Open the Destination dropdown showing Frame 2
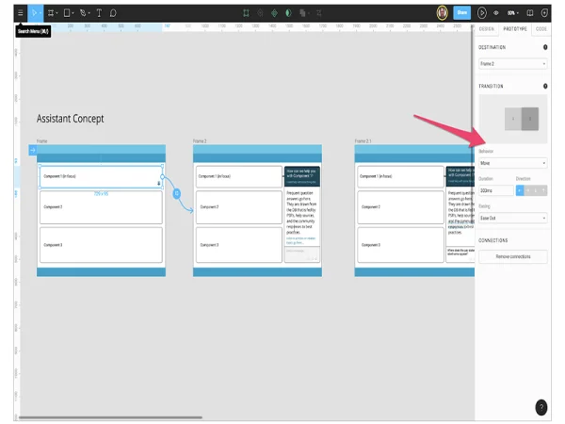 [512, 64]
